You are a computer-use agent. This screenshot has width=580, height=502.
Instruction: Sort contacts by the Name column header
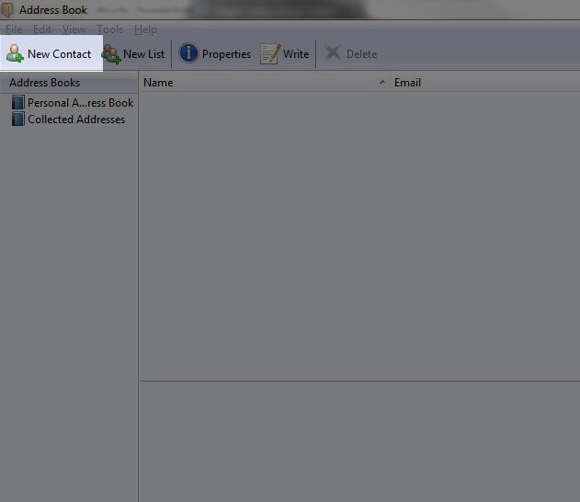coord(257,83)
